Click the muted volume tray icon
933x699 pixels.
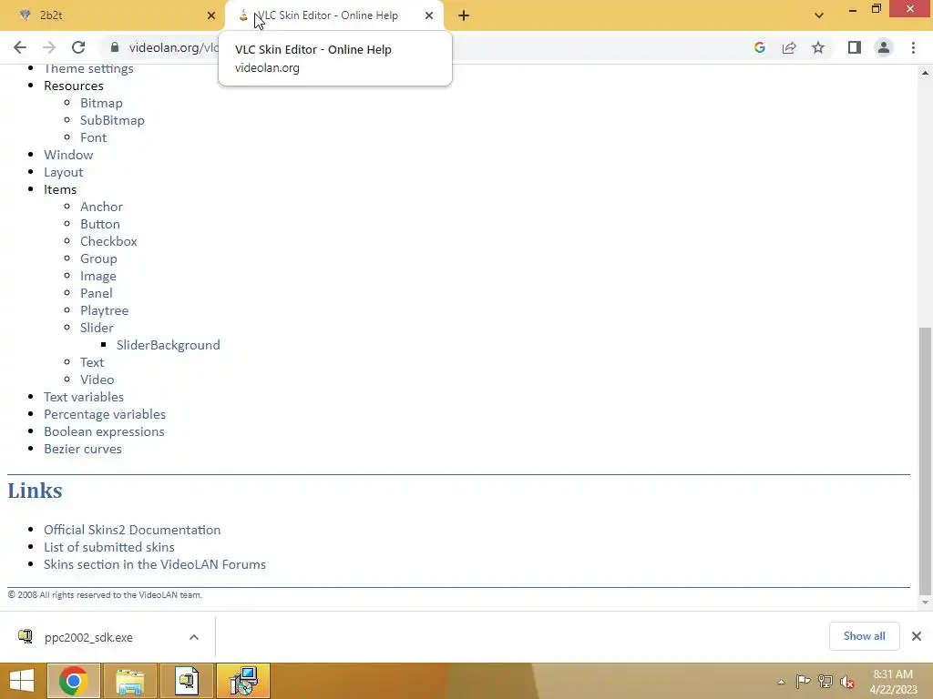tap(847, 681)
